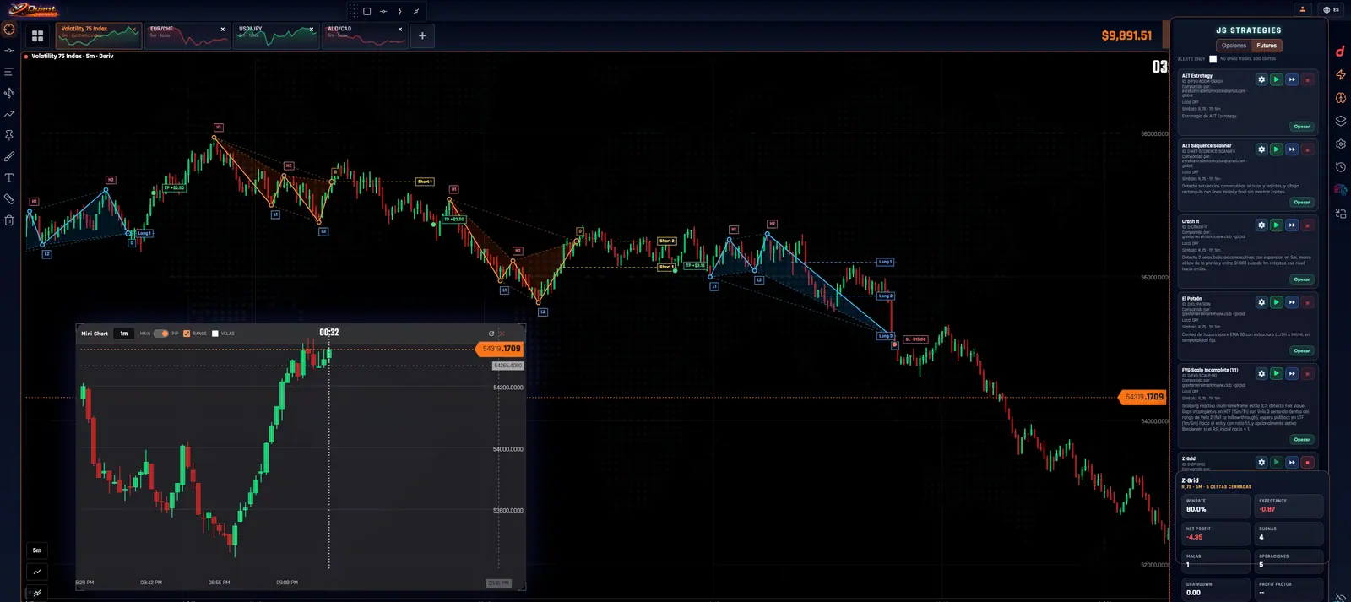Open El Patrón settings gear
Viewport: 1351px width, 602px height.
coord(1261,302)
